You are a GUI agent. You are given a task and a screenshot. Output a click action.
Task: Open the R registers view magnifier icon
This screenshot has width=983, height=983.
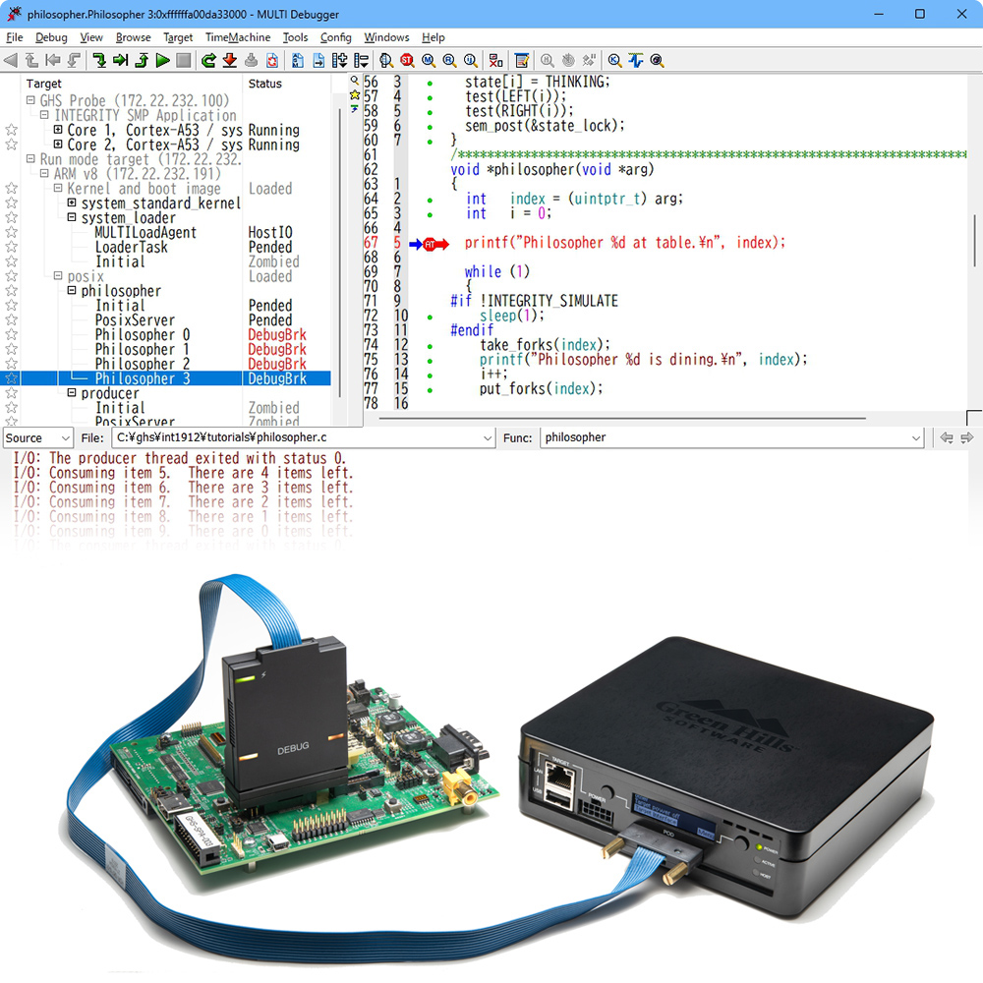point(449,60)
